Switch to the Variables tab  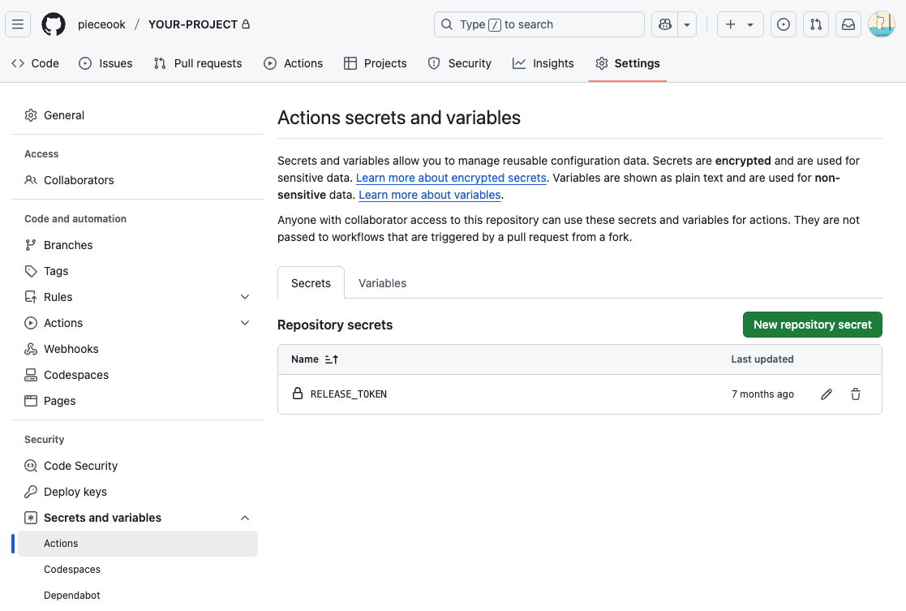382,283
